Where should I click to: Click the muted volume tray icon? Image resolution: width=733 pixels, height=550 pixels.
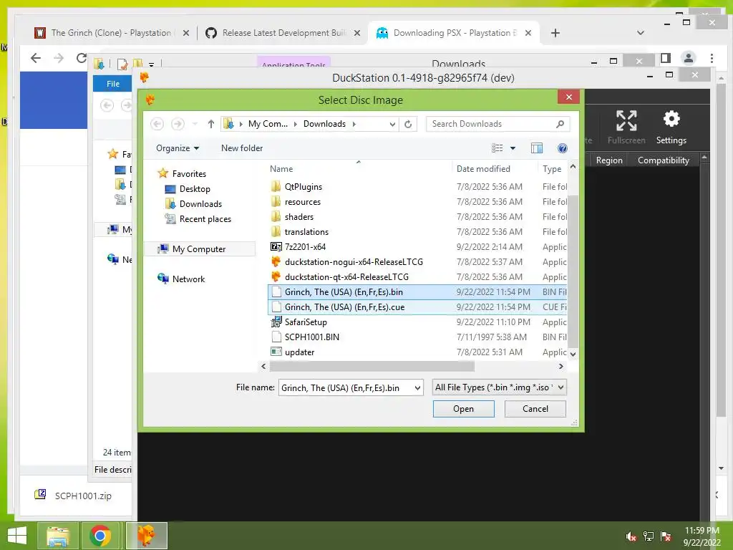[x=631, y=536]
